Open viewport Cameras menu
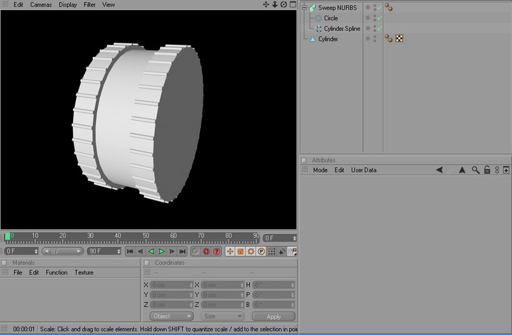 click(41, 4)
